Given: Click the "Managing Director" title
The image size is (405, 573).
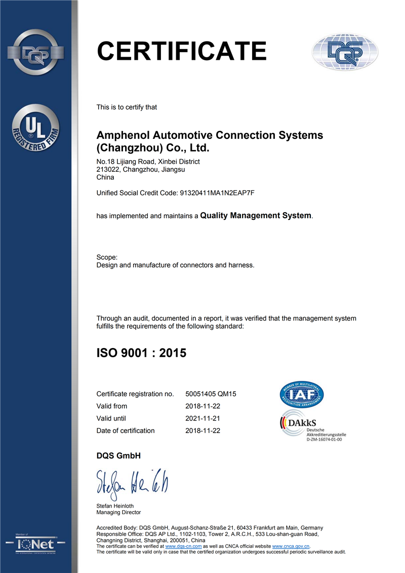Looking at the screenshot, I should 118,512.
